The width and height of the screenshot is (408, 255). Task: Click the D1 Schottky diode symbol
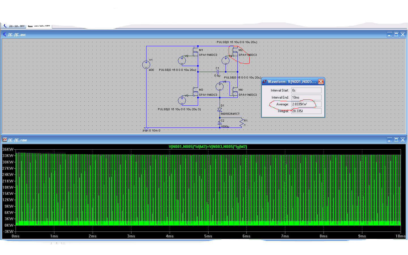pos(220,110)
